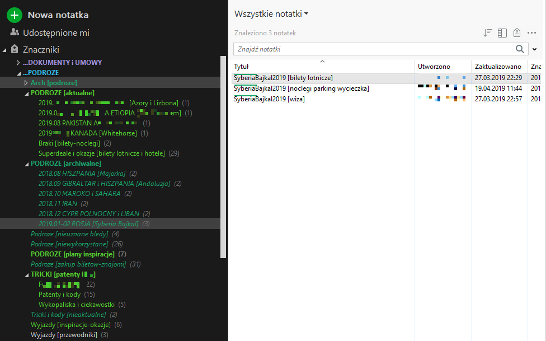Change the note list view layout icon

click(502, 33)
